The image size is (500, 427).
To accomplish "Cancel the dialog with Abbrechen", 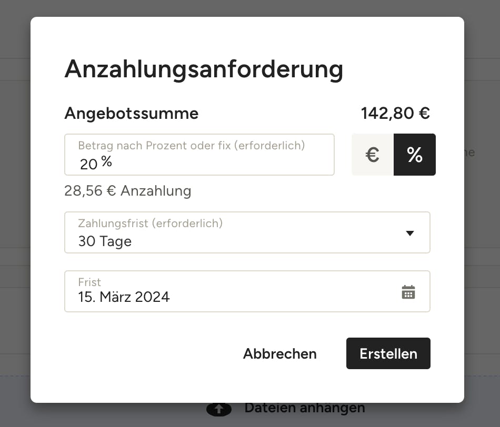I will tap(279, 354).
